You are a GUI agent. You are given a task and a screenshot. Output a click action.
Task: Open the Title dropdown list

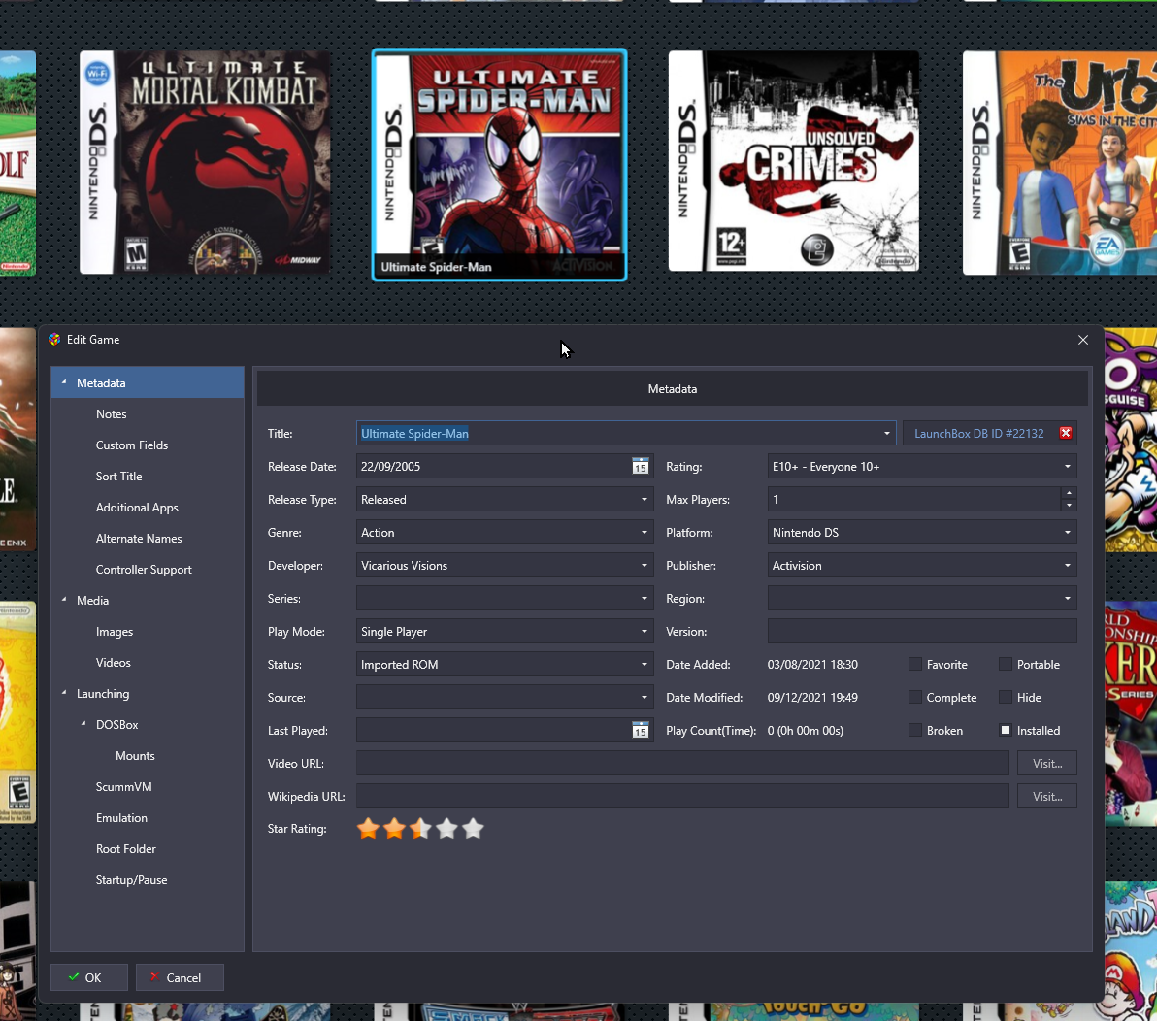click(886, 434)
